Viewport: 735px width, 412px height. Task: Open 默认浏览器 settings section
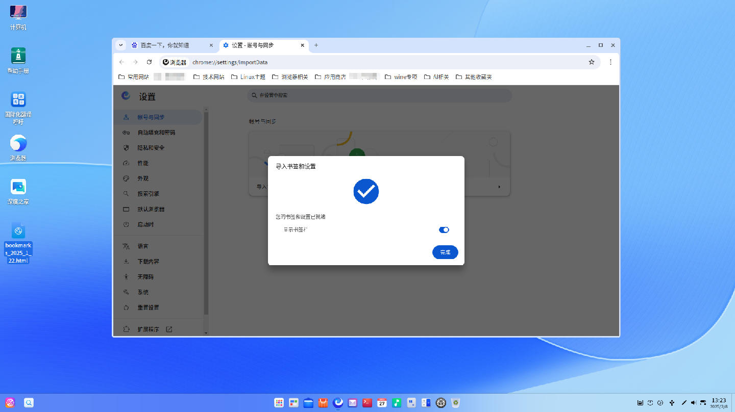click(x=158, y=209)
